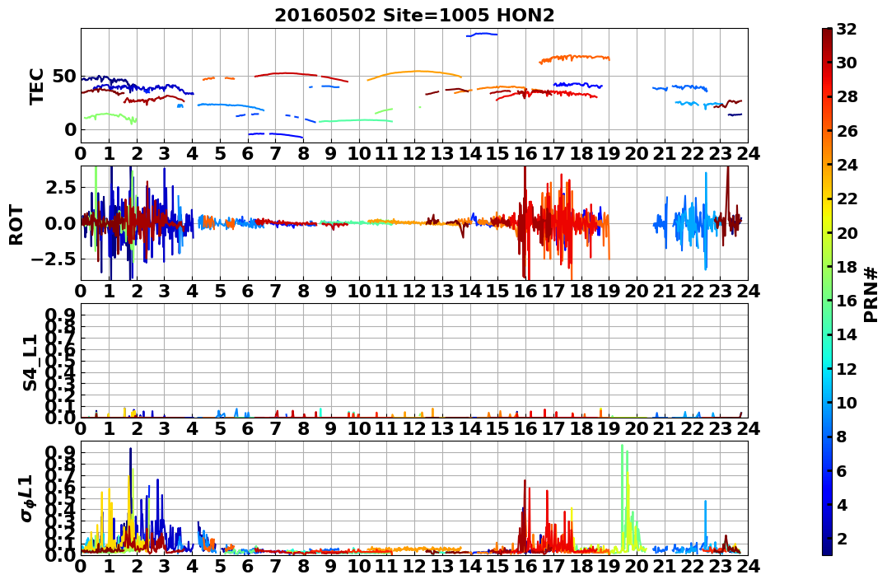Click the dark red top of the colorbar

click(827, 34)
